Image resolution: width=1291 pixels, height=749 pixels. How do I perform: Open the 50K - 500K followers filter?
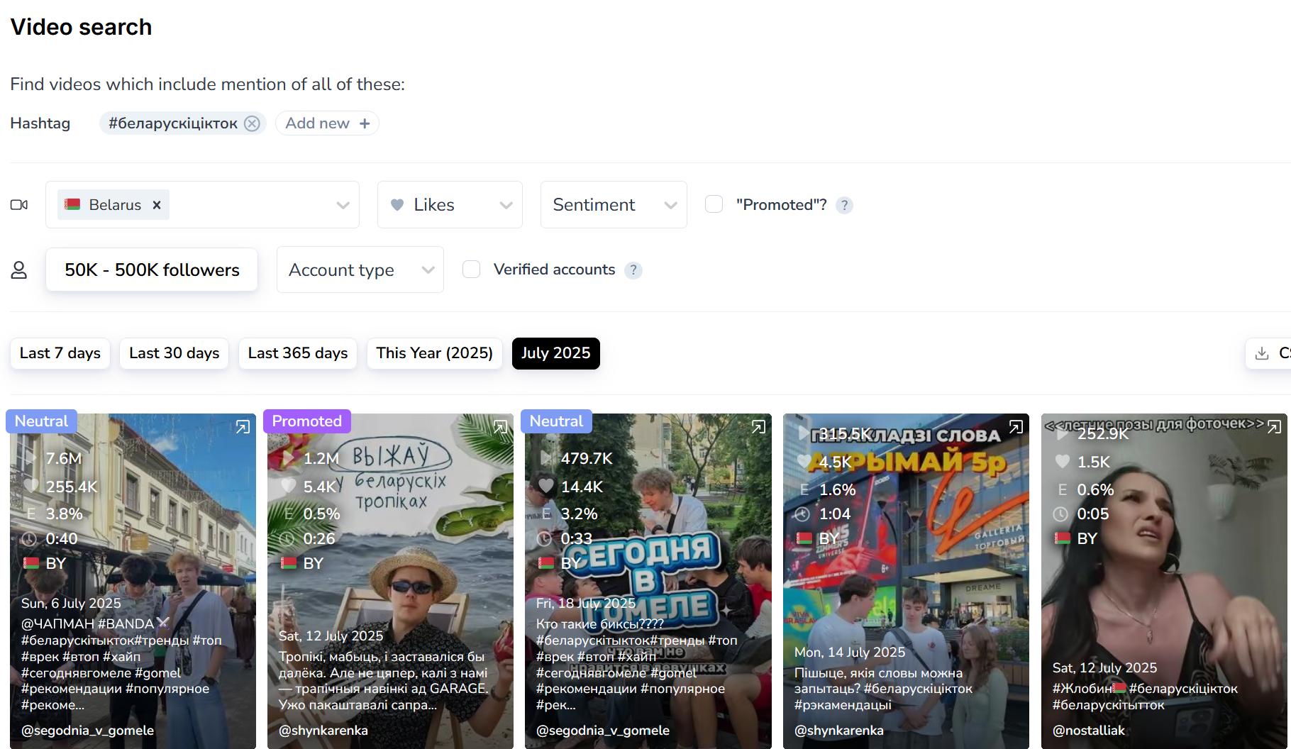tap(152, 270)
